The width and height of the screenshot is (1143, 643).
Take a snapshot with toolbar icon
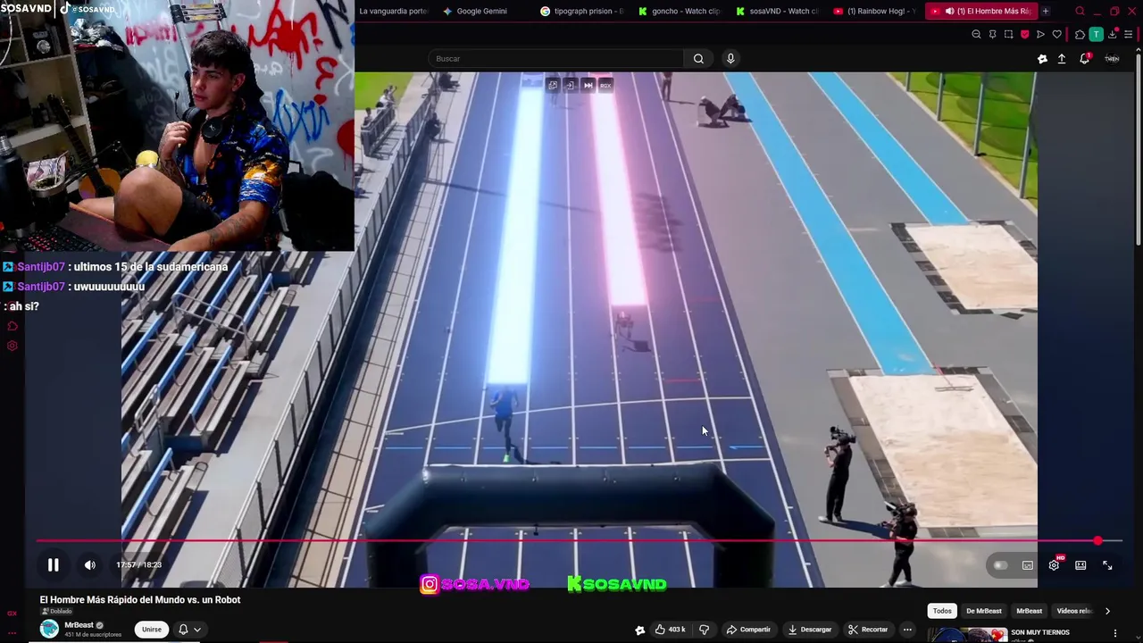[1008, 35]
